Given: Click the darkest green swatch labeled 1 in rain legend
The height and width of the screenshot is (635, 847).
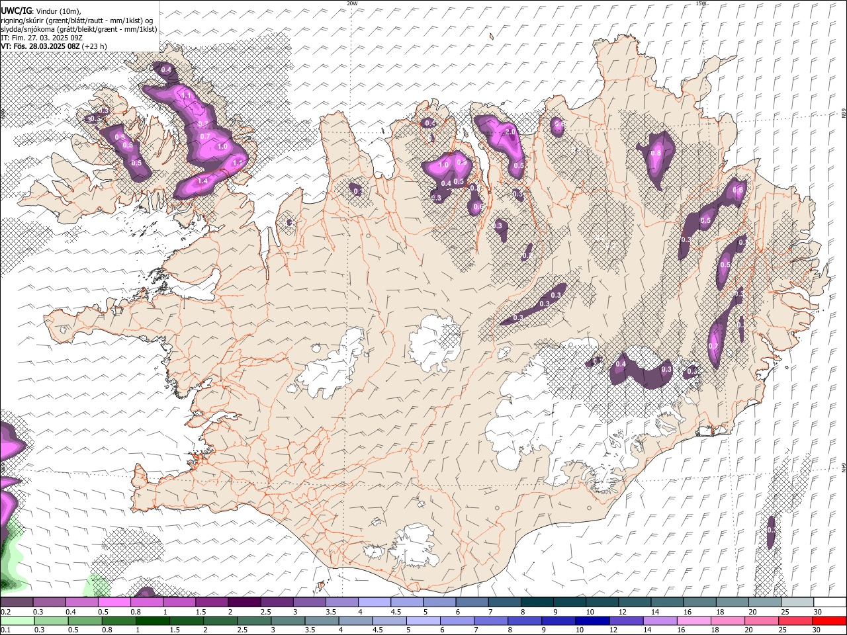Looking at the screenshot, I should 152,620.
